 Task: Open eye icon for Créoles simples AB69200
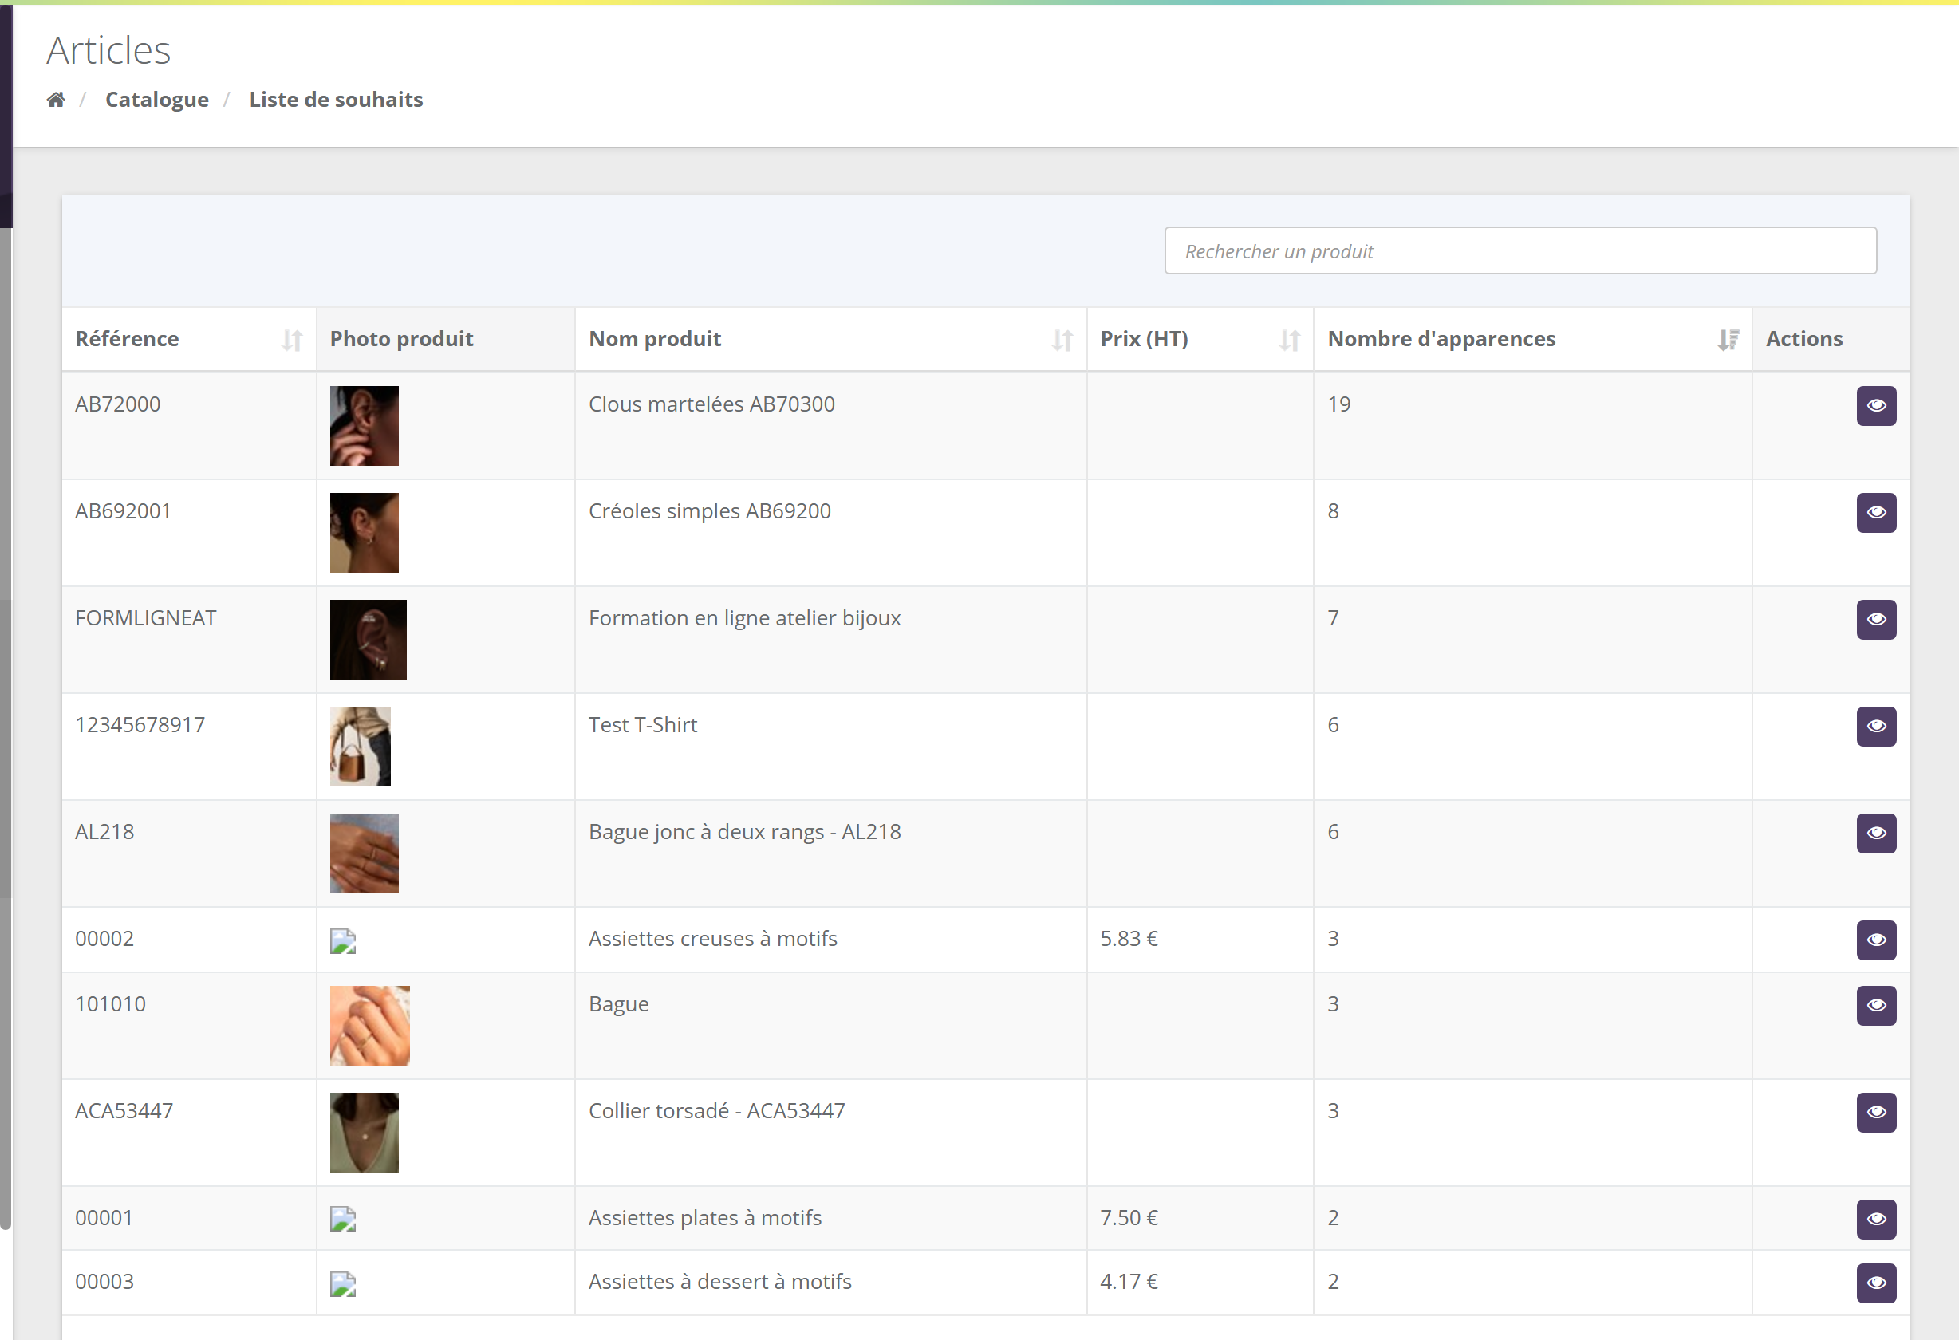pos(1875,512)
